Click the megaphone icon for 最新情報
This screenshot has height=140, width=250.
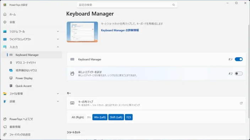5,127
